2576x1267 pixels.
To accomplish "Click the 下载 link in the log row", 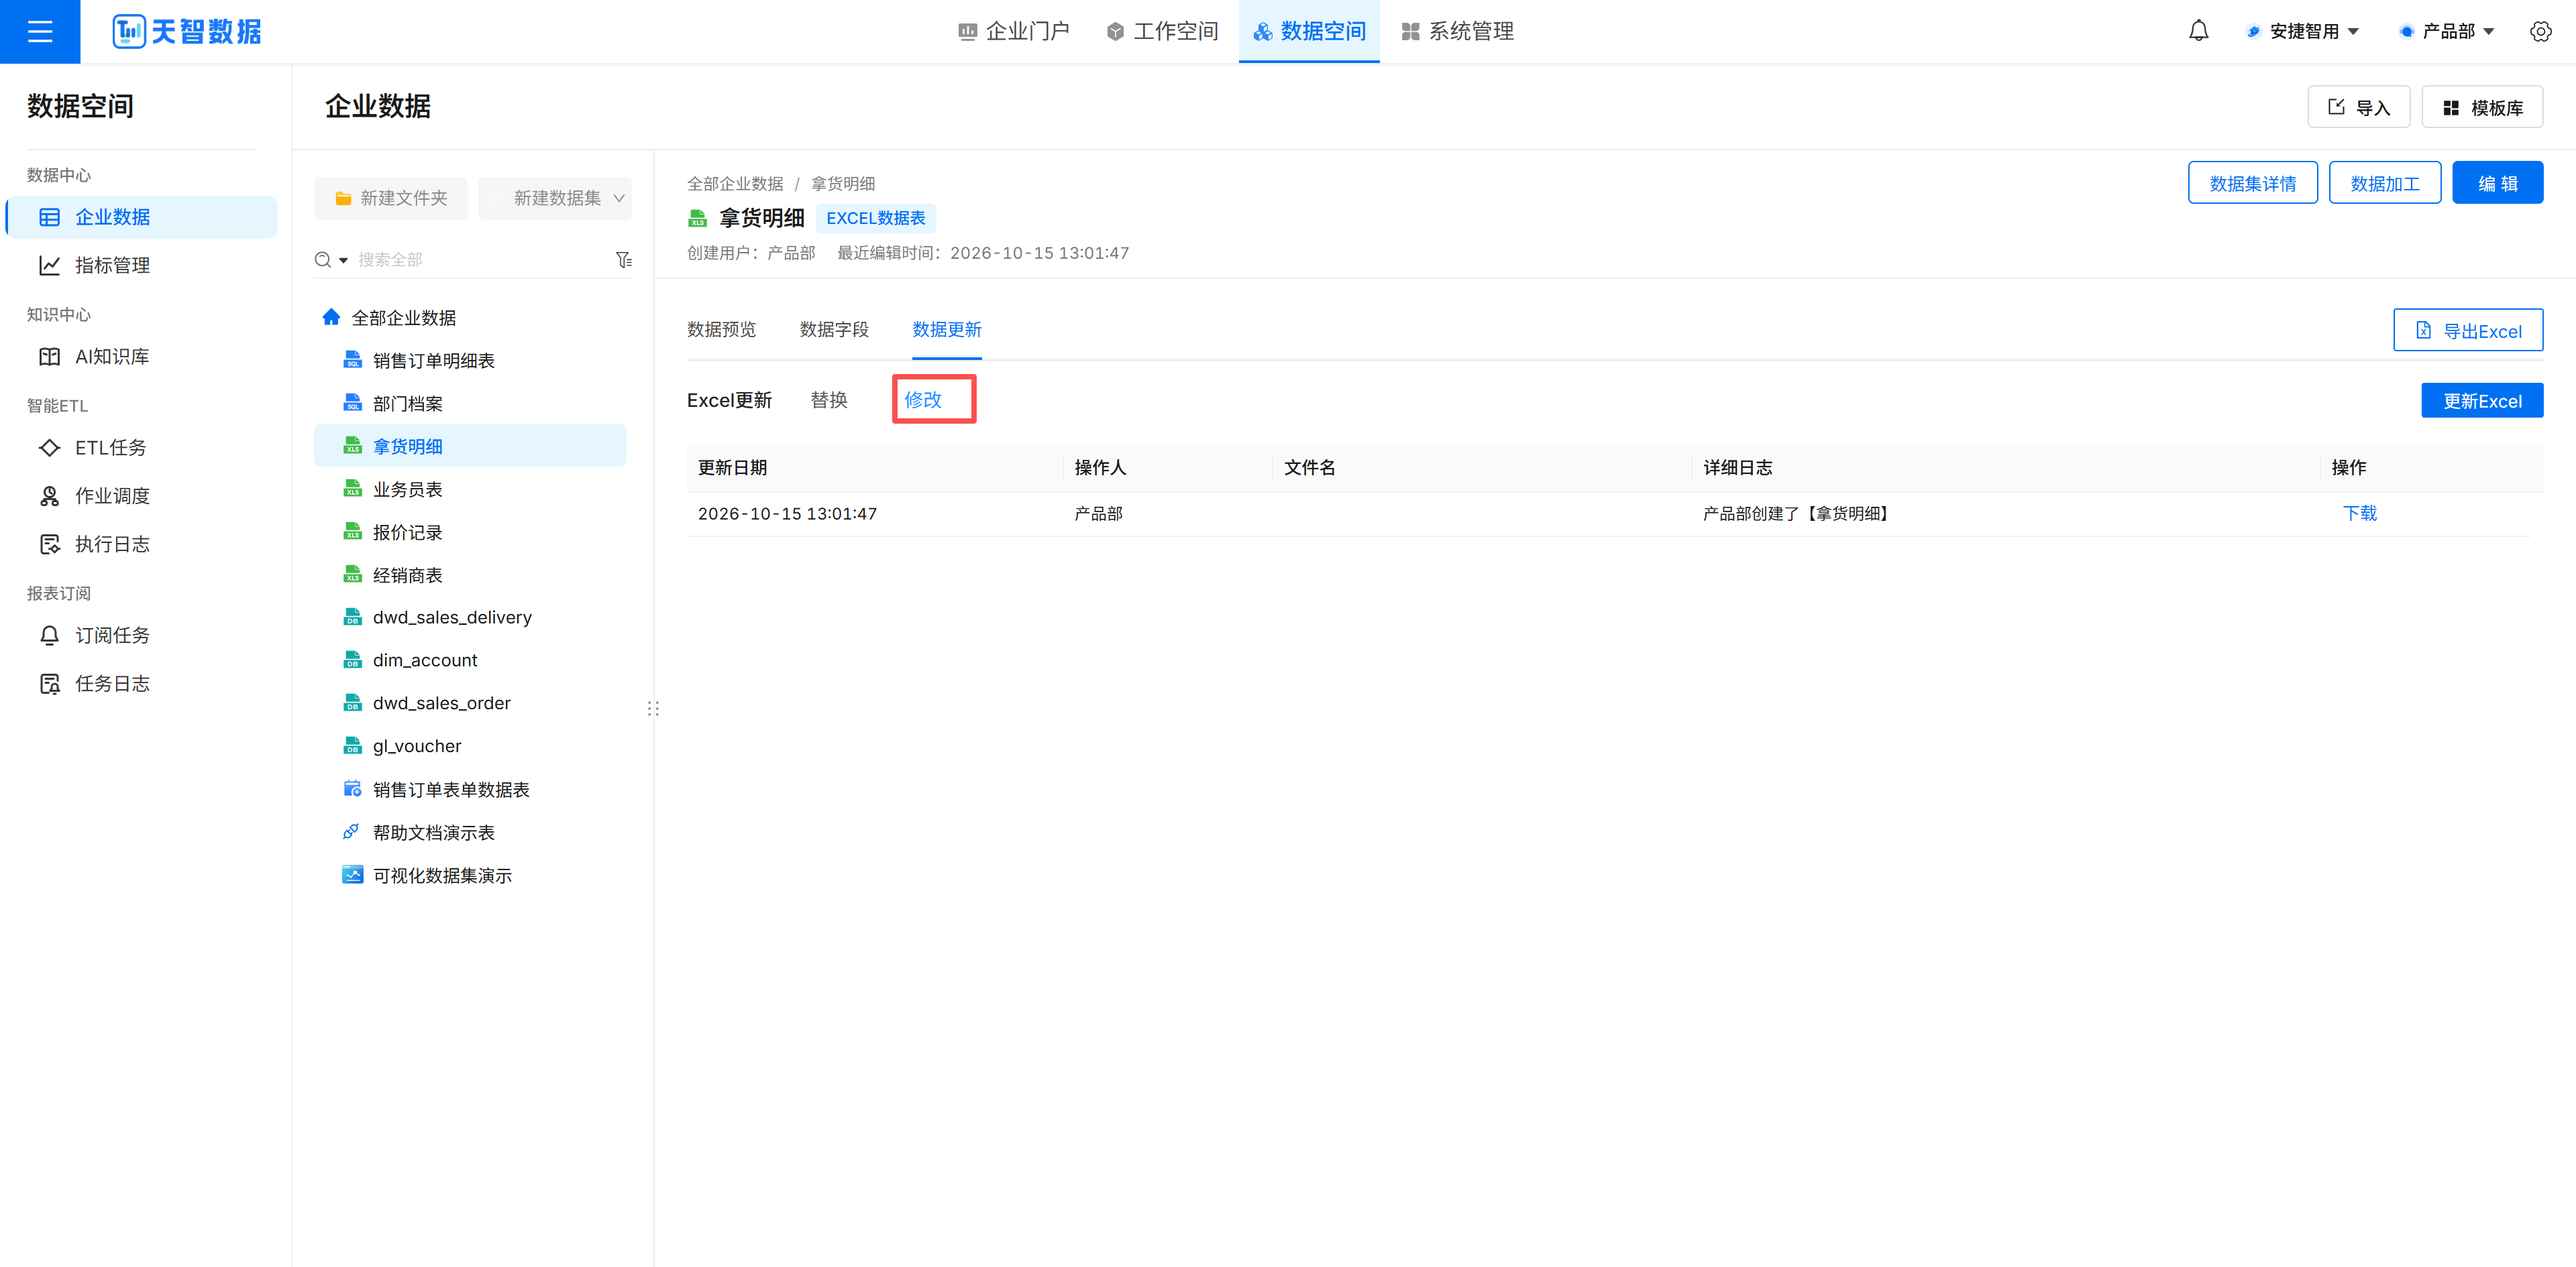I will (2359, 514).
